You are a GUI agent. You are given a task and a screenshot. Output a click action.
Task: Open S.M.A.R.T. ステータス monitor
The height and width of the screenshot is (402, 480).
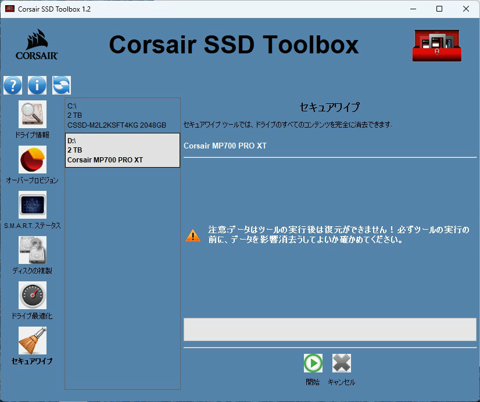[33, 205]
